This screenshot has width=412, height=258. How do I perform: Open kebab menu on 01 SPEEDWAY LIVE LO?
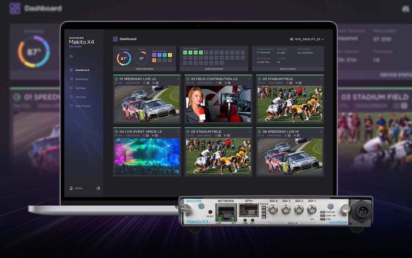pyautogui.click(x=178, y=79)
